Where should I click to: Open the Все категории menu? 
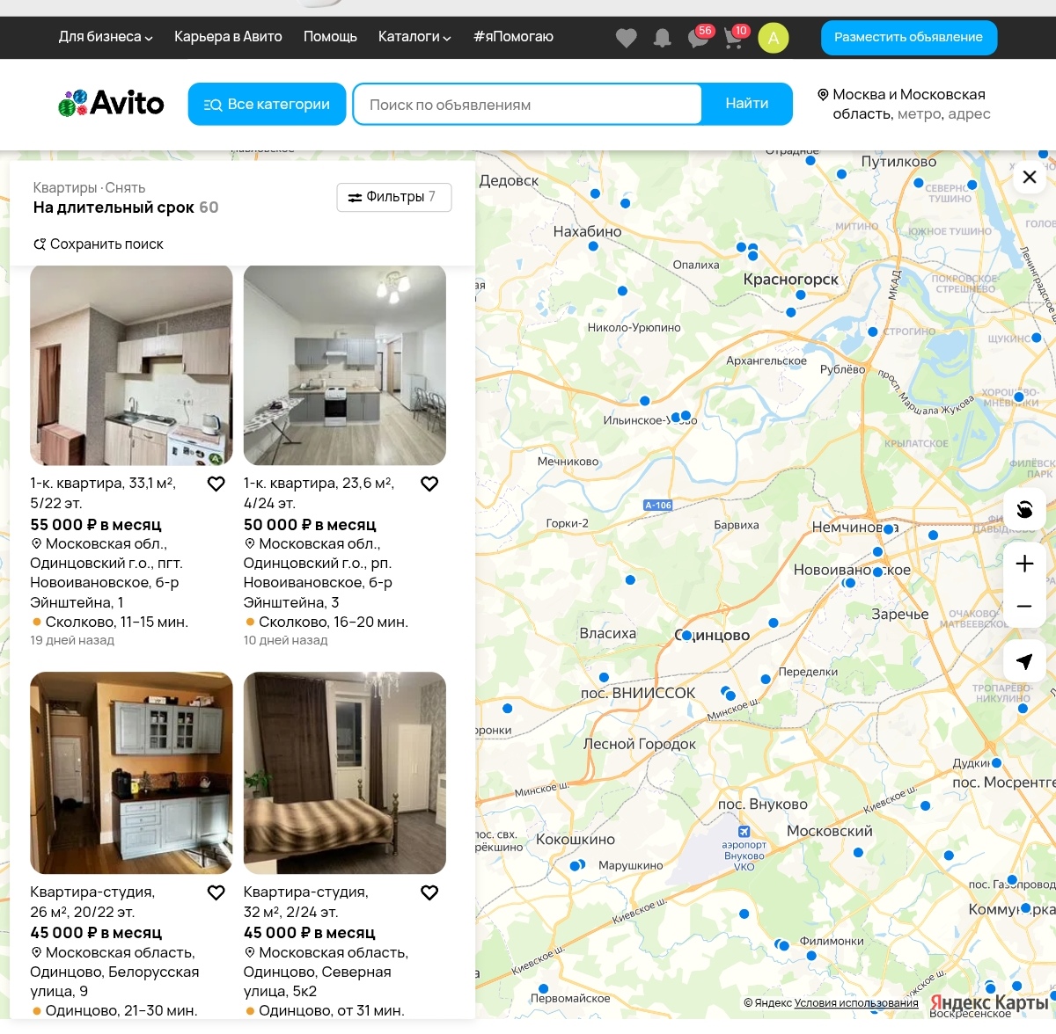click(x=267, y=105)
